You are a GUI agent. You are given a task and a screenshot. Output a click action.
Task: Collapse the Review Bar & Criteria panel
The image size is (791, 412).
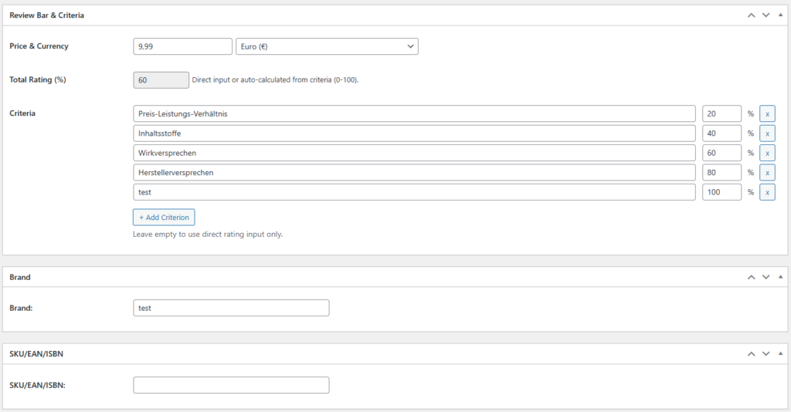[x=780, y=15]
